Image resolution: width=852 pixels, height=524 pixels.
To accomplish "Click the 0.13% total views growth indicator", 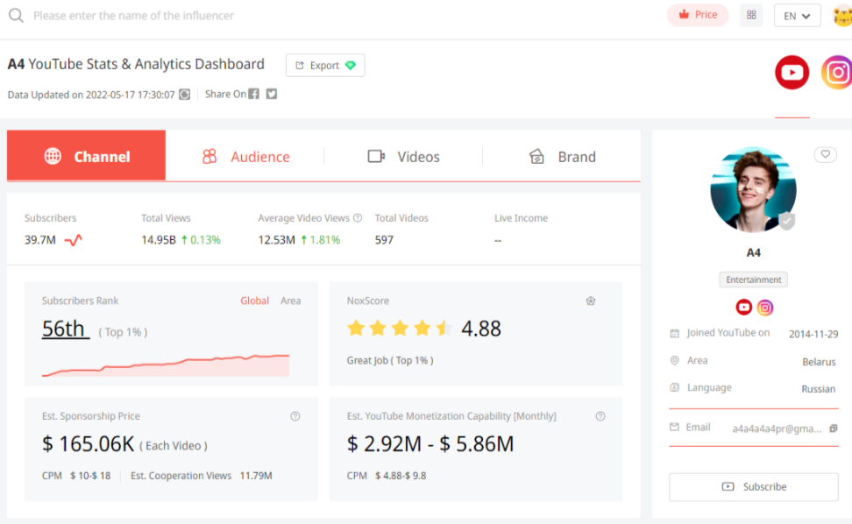I will (x=201, y=240).
